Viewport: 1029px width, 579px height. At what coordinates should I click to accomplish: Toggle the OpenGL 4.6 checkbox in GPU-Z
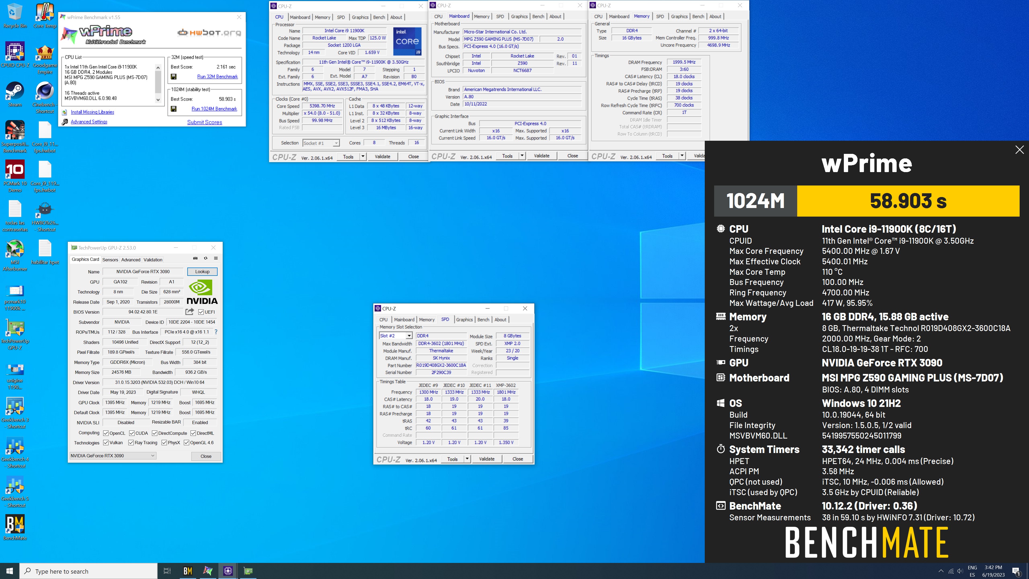tap(186, 443)
